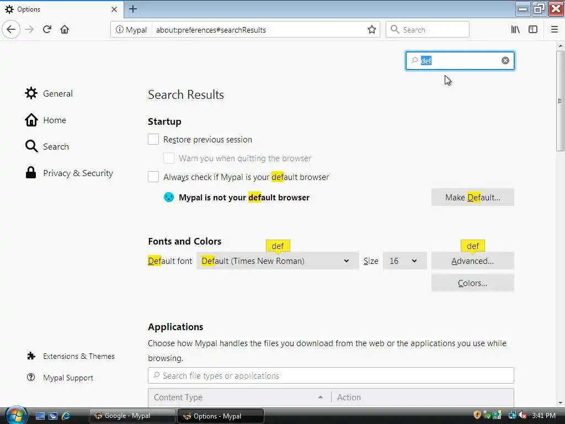Click the forward navigation arrow
Screen dimensions: 565x424
click(30, 29)
